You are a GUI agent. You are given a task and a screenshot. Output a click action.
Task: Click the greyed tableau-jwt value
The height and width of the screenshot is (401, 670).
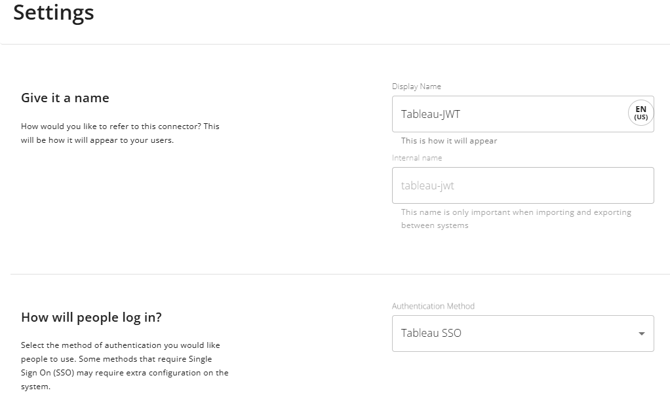point(427,185)
